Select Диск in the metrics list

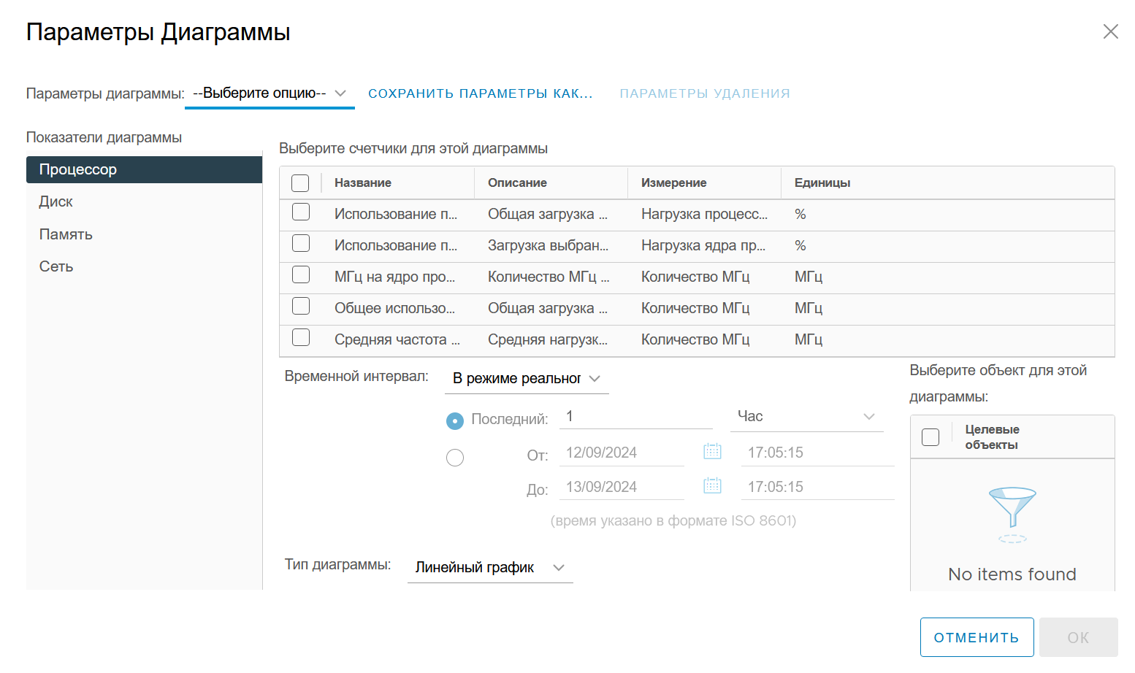pos(144,201)
